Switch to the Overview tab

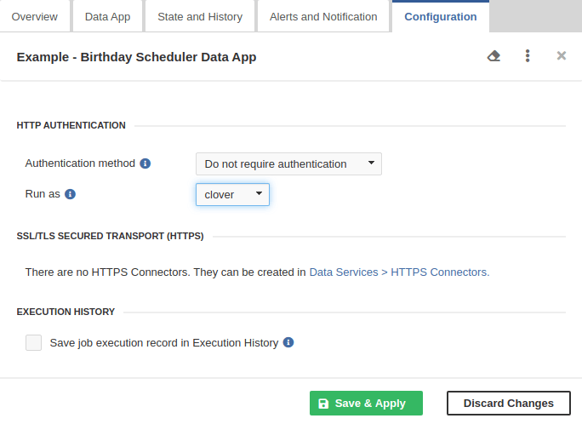35,17
